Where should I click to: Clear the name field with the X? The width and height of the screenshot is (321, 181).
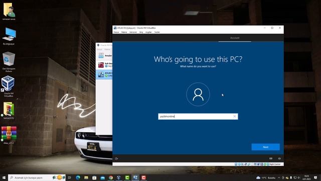[235, 116]
